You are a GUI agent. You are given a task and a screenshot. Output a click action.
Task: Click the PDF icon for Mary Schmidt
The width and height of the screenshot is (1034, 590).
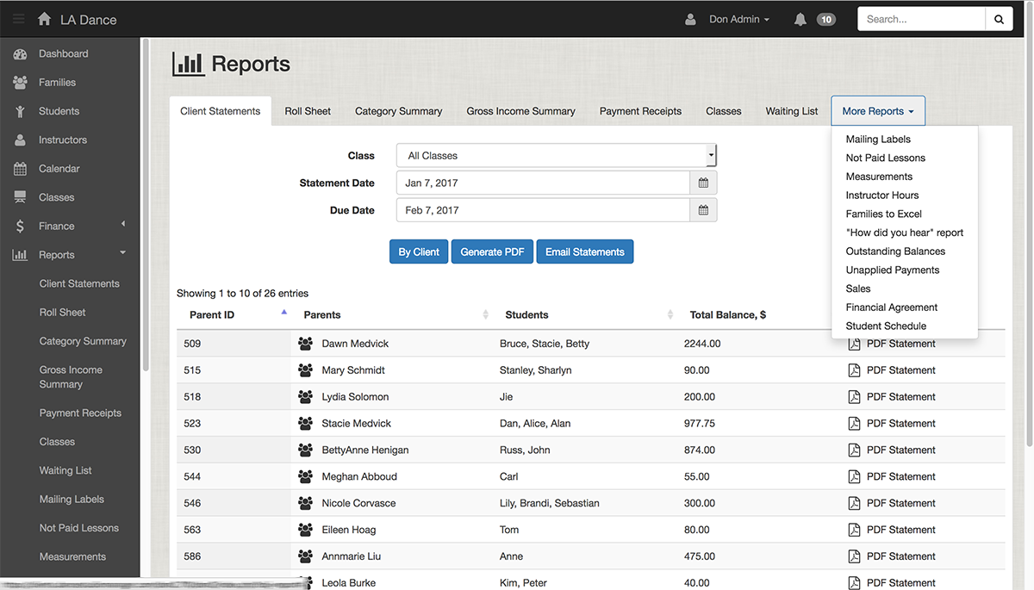[854, 370]
